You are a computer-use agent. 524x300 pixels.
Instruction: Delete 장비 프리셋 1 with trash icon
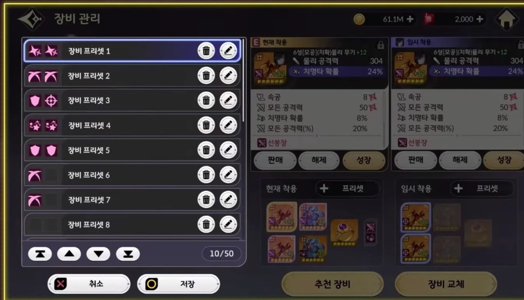[206, 51]
